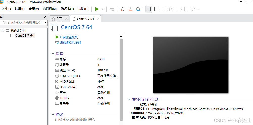This screenshot has width=253, height=125.
Task: Click the NAT network adapter value
Action: pos(101,82)
